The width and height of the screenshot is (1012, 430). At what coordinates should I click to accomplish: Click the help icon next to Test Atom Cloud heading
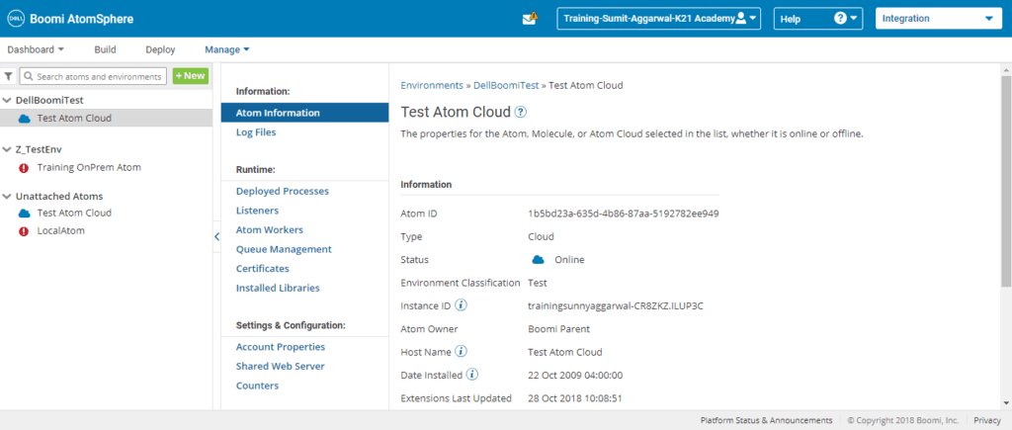[520, 112]
